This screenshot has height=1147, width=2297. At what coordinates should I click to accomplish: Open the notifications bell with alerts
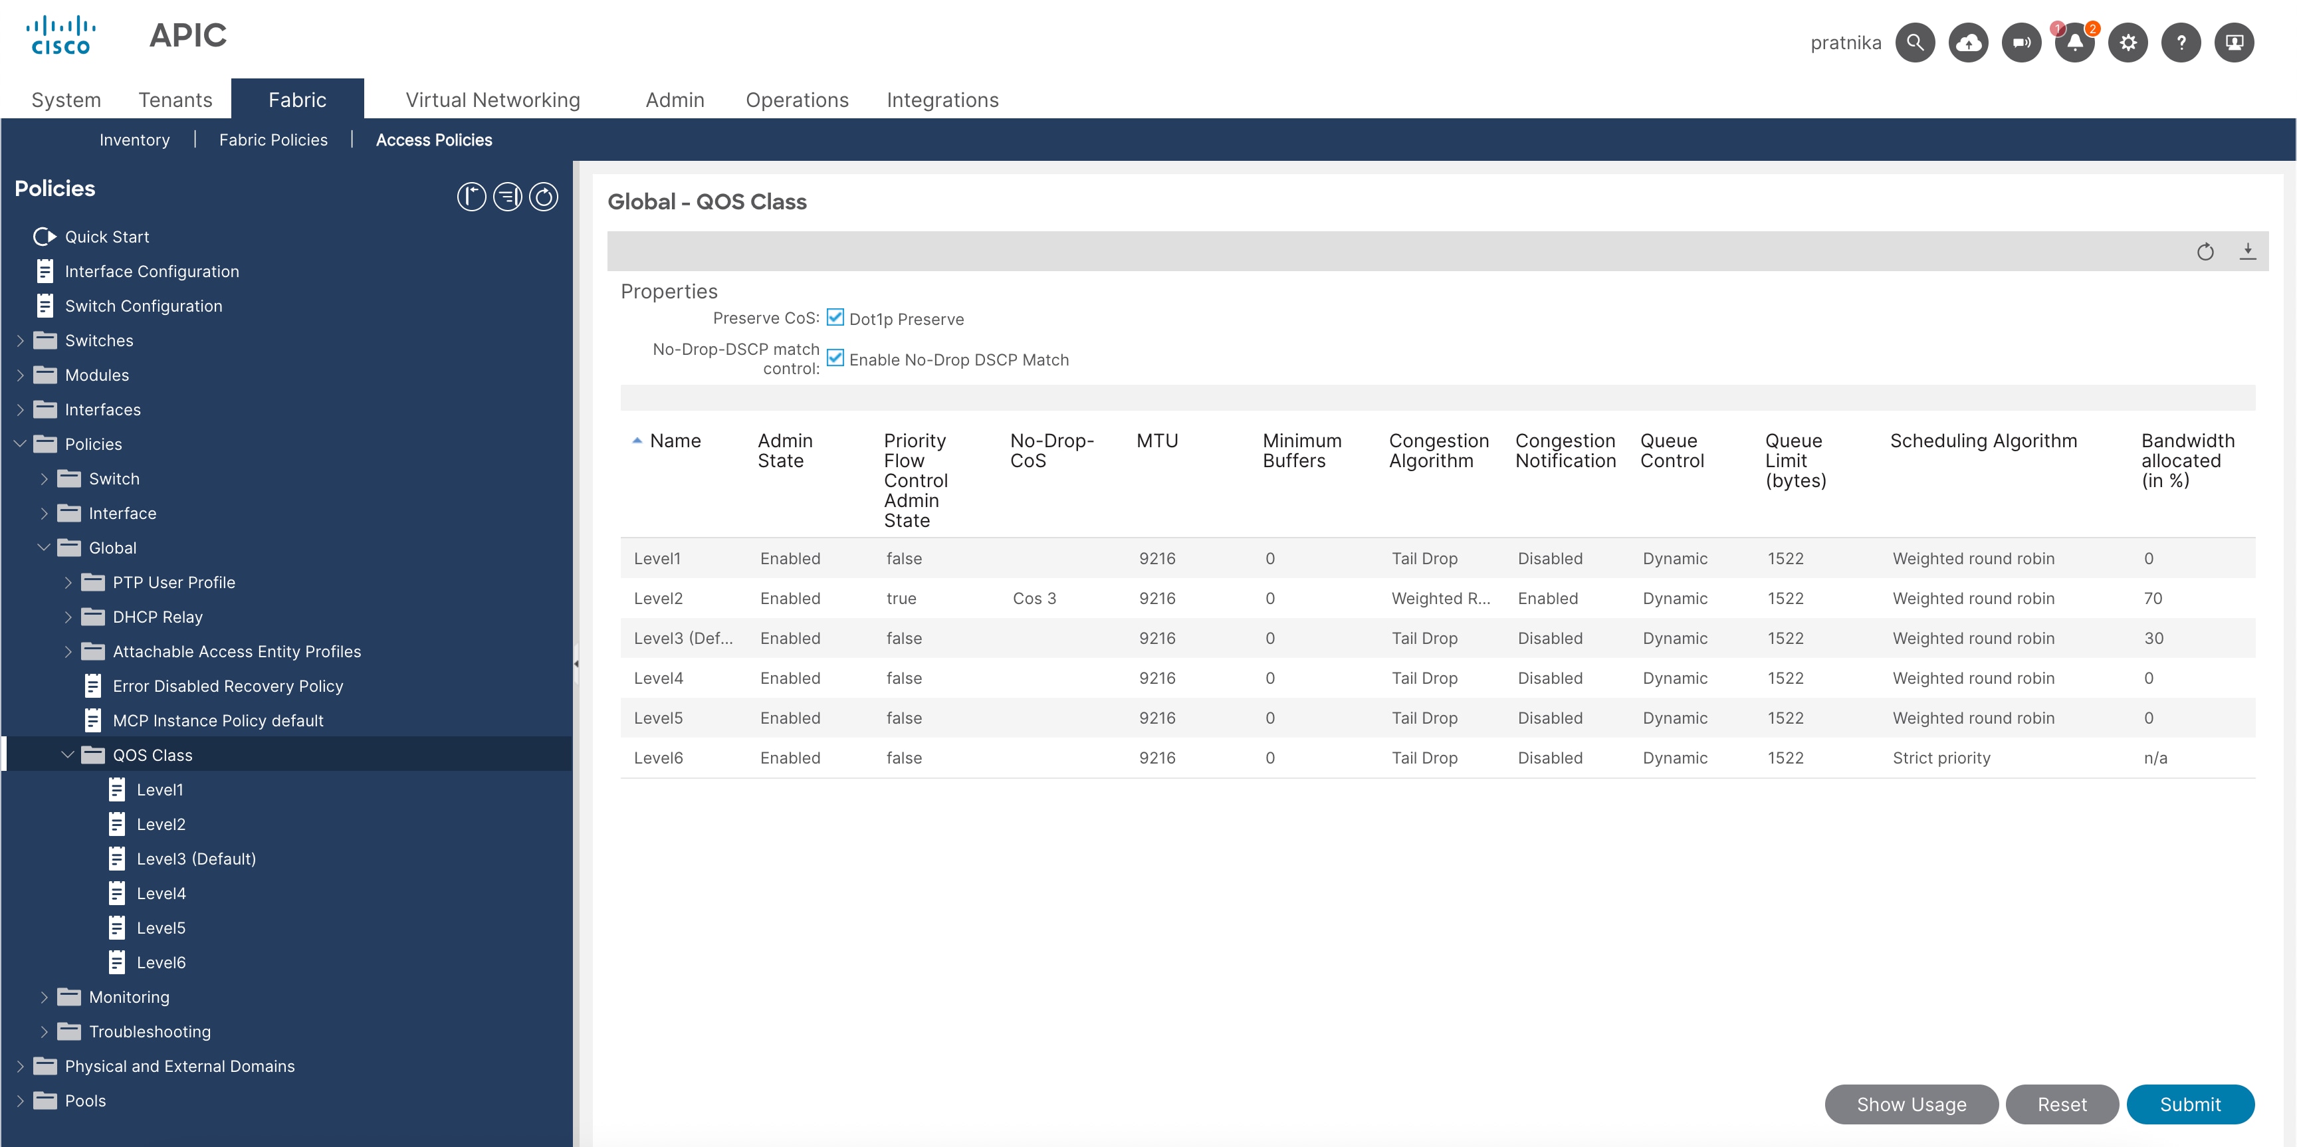click(x=2074, y=42)
